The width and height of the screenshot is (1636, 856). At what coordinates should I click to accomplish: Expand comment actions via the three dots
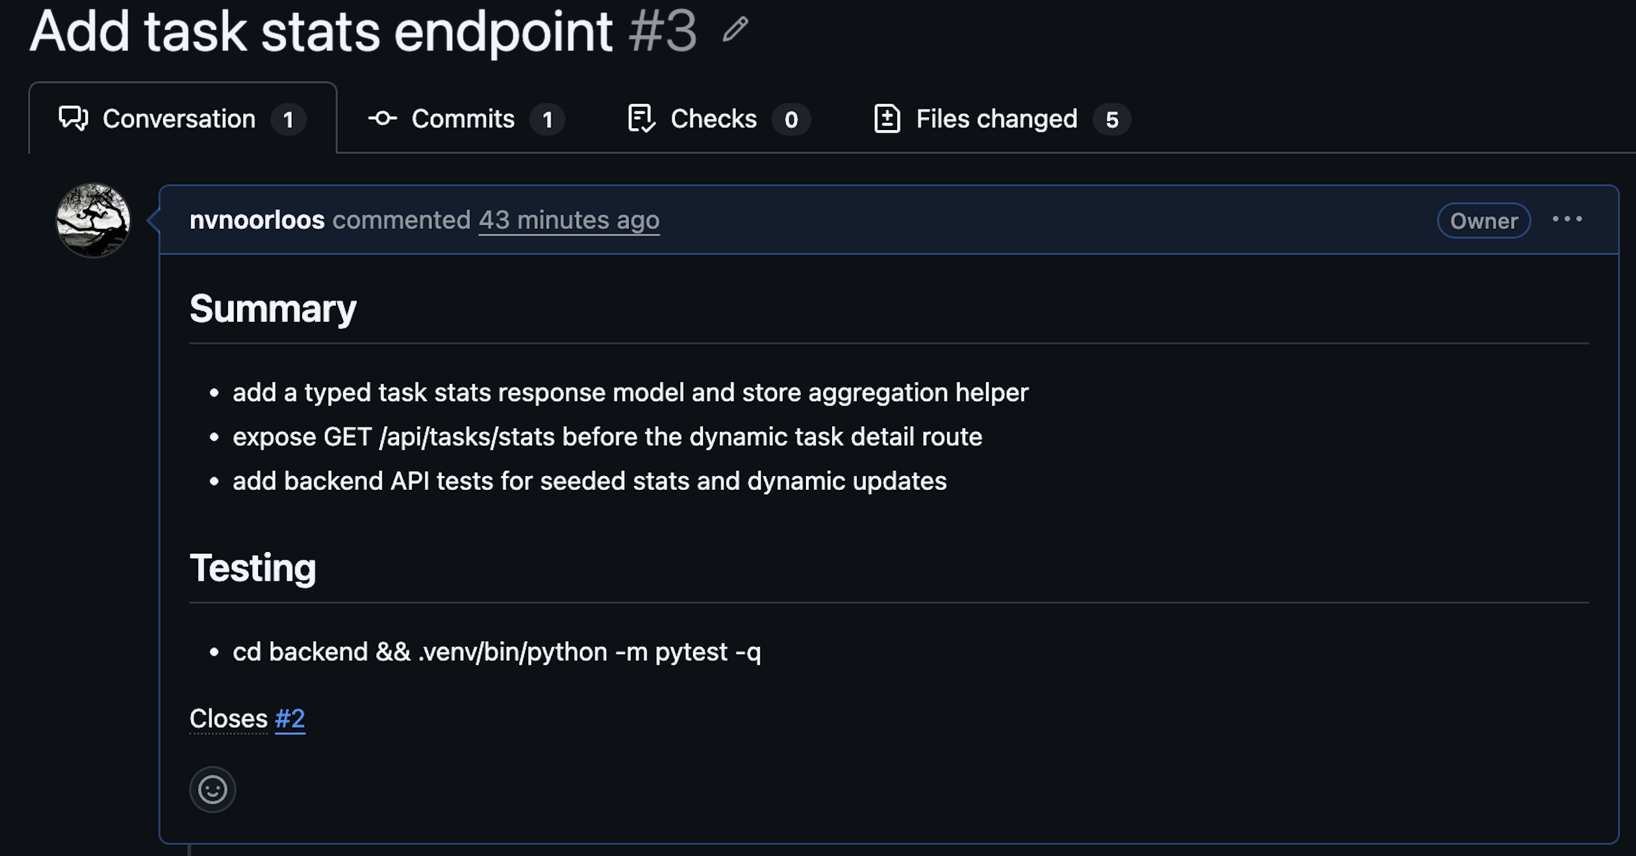pyautogui.click(x=1567, y=220)
